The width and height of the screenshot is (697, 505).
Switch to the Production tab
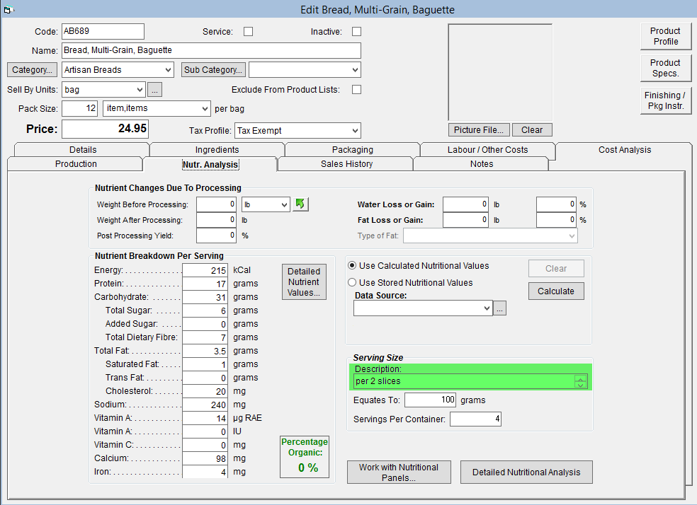[76, 164]
